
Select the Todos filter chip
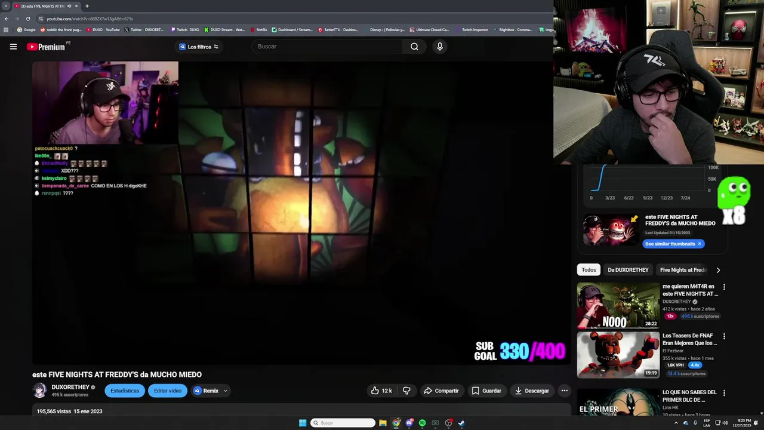[589, 270]
